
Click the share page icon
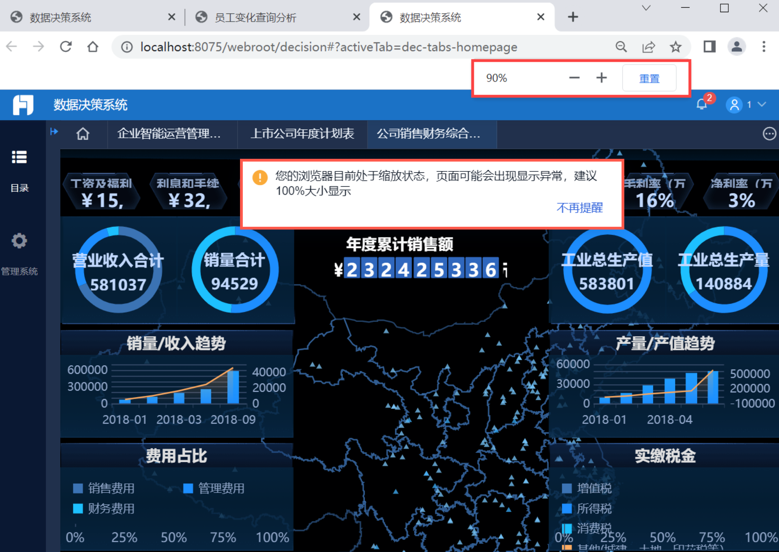coord(648,47)
